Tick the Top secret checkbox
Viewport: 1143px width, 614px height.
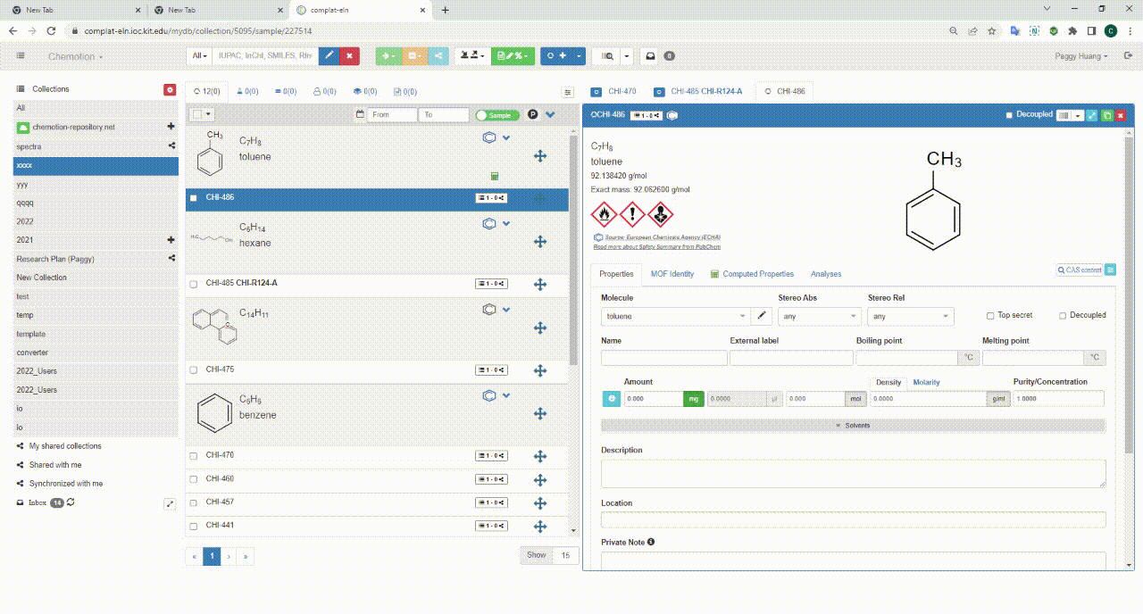(990, 316)
